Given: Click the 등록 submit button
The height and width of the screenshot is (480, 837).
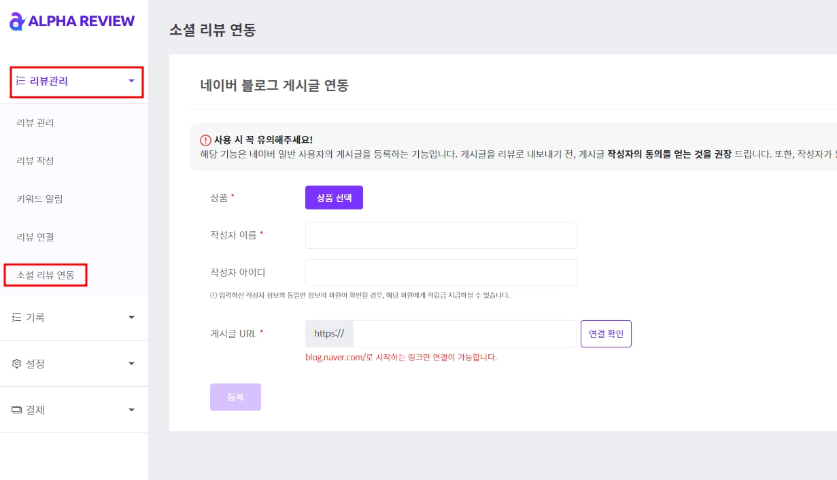Looking at the screenshot, I should click(x=235, y=397).
